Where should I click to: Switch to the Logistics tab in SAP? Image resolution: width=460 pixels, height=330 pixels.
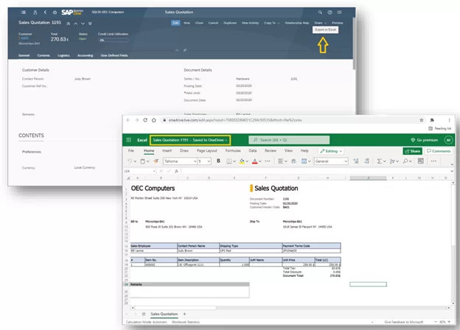point(63,55)
